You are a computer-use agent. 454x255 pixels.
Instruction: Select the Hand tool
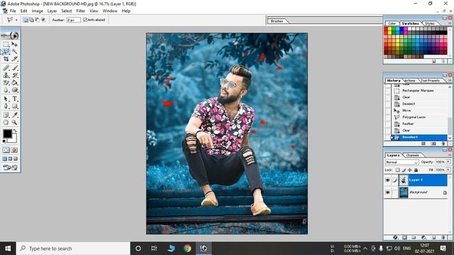pyautogui.click(x=6, y=123)
